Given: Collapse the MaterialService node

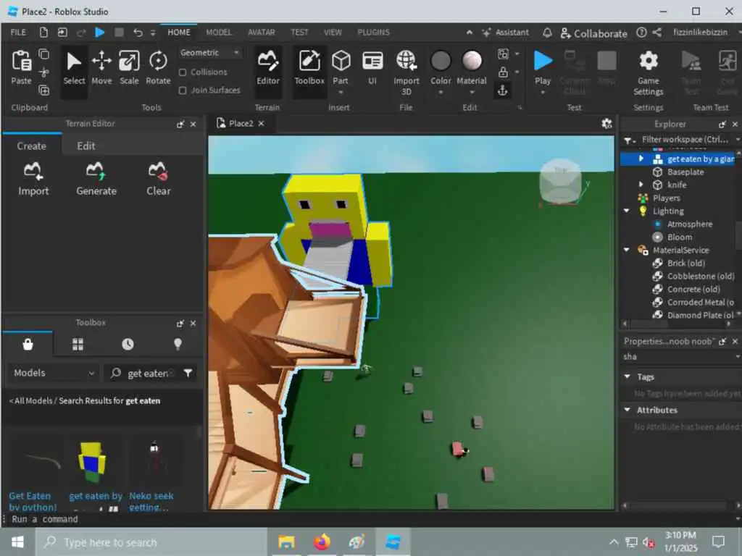Looking at the screenshot, I should (627, 250).
